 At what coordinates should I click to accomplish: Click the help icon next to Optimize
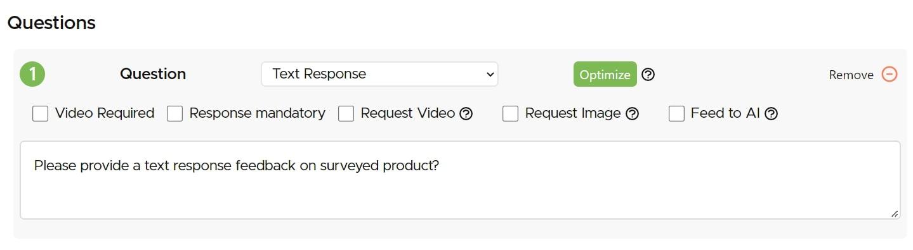[x=648, y=75]
